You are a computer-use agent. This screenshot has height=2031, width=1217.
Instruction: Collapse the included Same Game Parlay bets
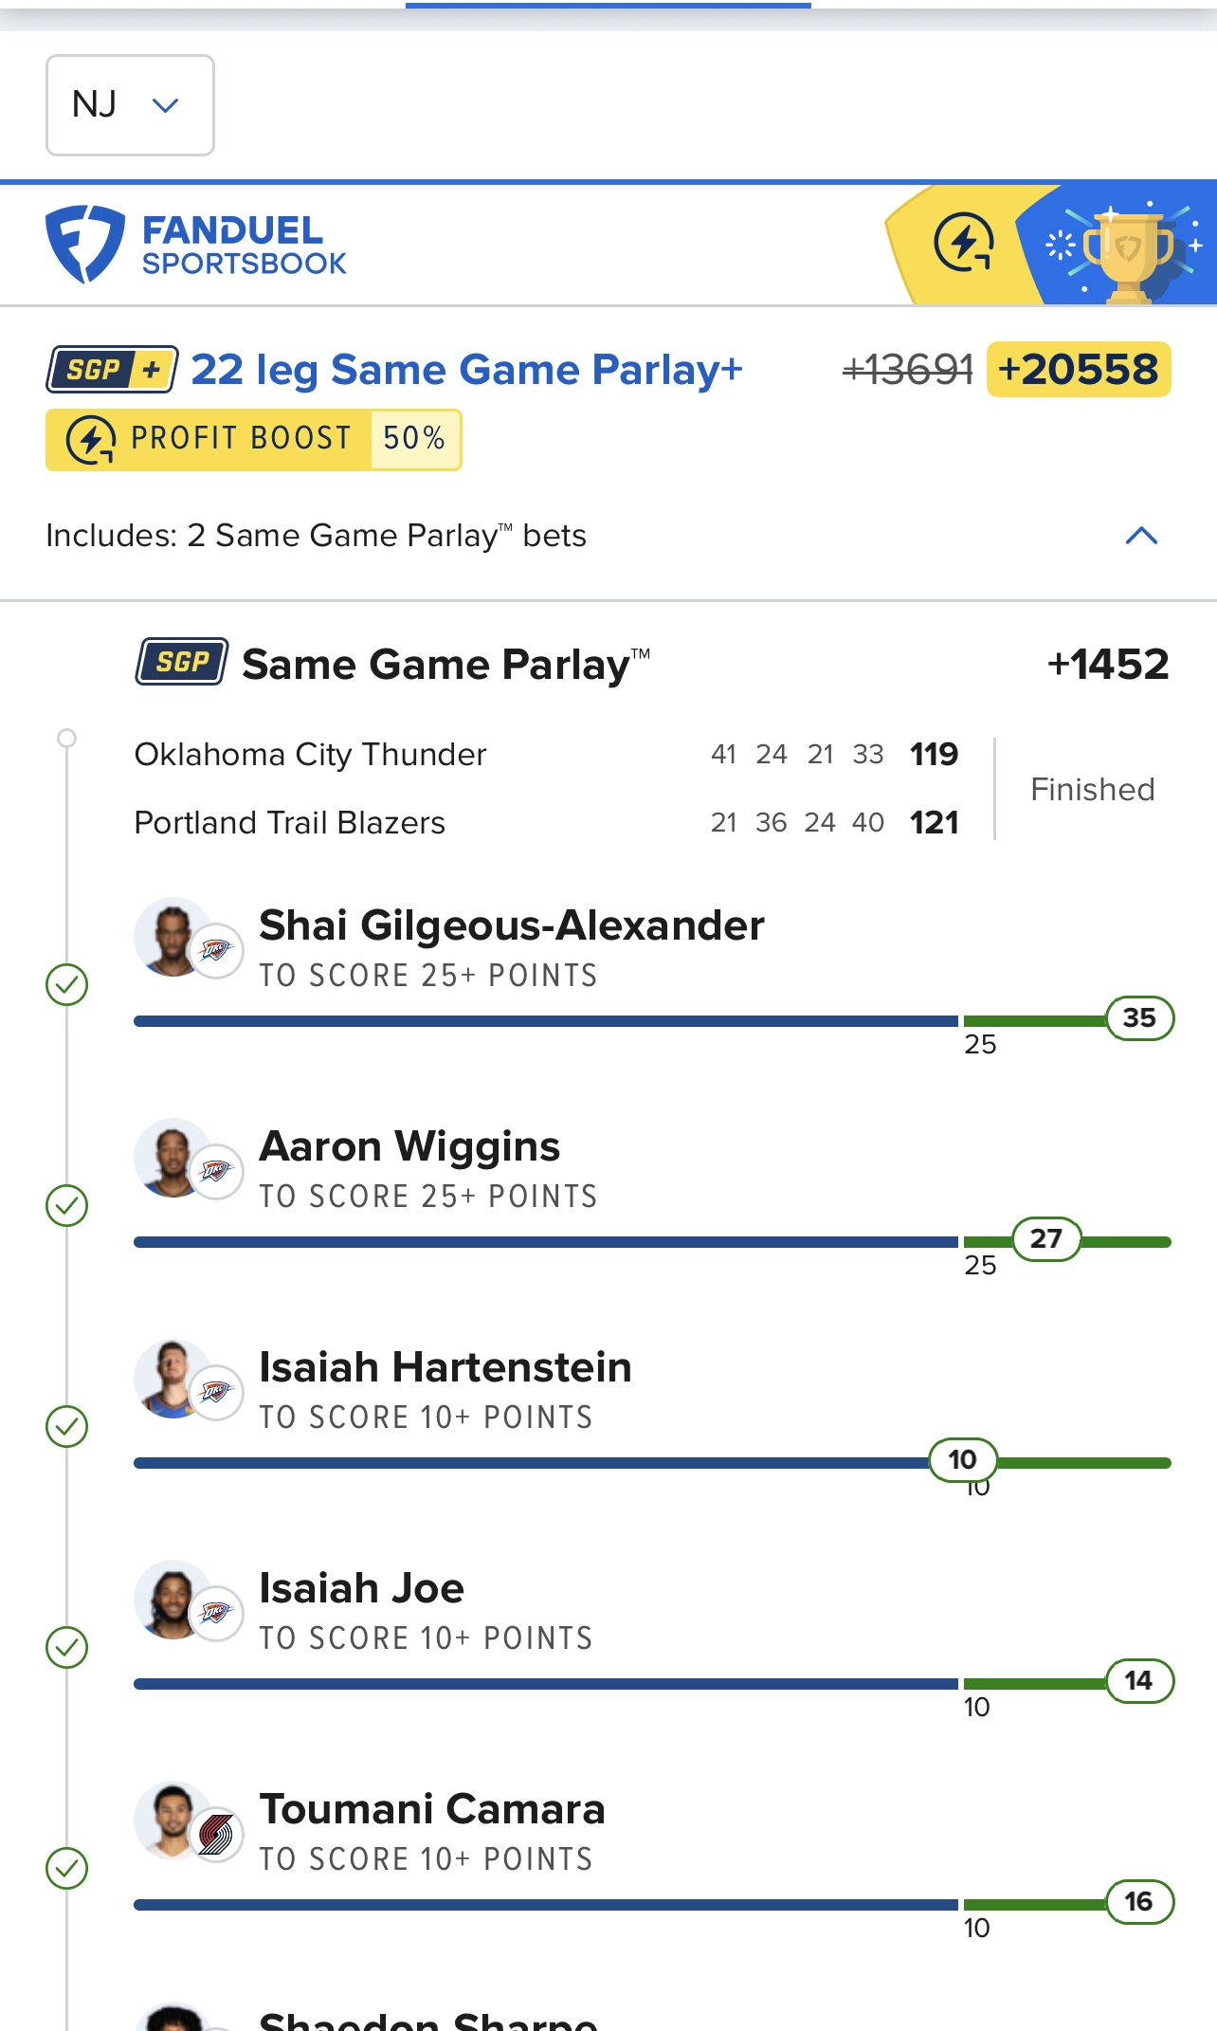click(x=1141, y=536)
